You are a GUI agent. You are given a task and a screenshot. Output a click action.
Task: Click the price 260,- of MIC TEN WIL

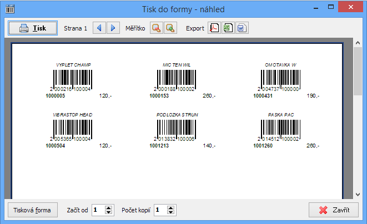[x=209, y=96]
